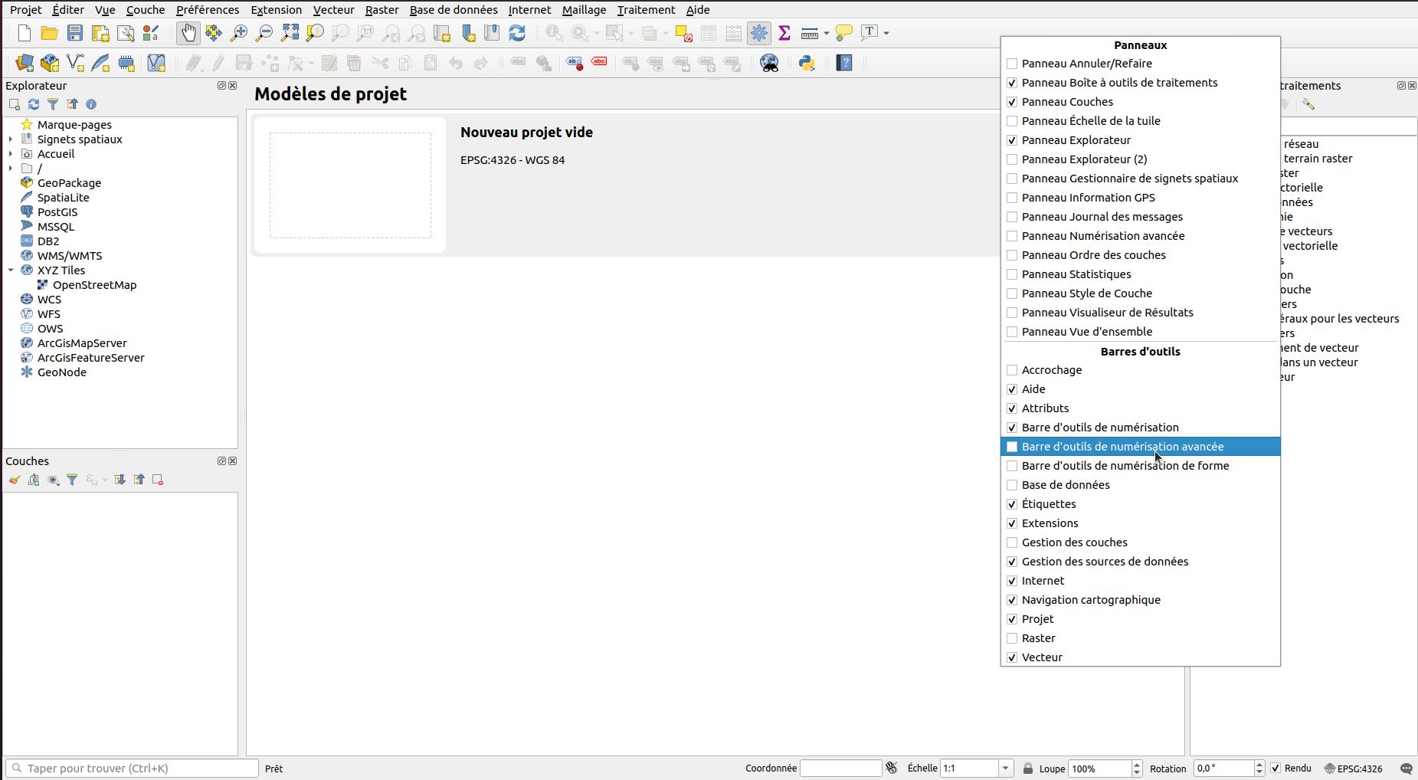Click the EPSG:4326 projection button

[x=1353, y=769]
